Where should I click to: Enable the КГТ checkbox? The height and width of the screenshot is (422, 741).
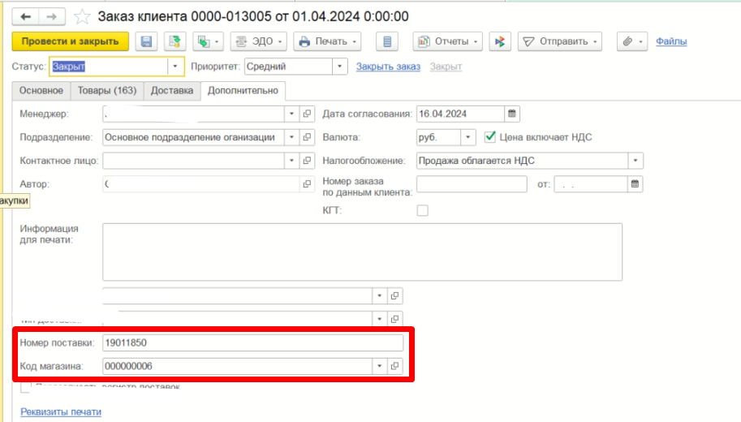coord(423,210)
